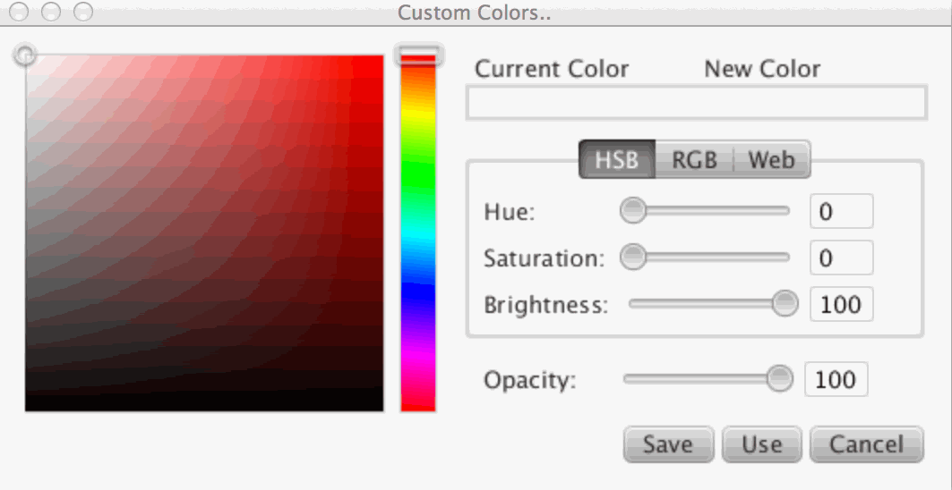
Task: Click the circular color picker indicator
Action: coord(25,55)
